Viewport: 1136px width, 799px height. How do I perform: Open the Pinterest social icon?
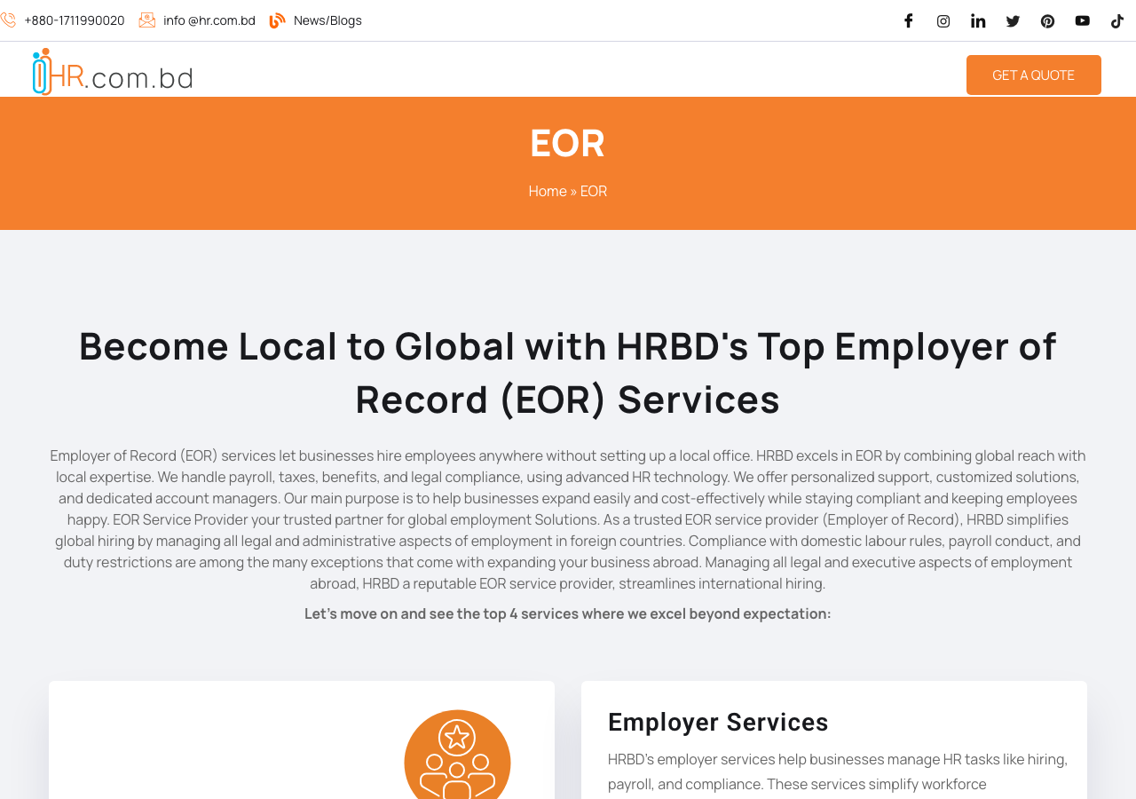1047,20
